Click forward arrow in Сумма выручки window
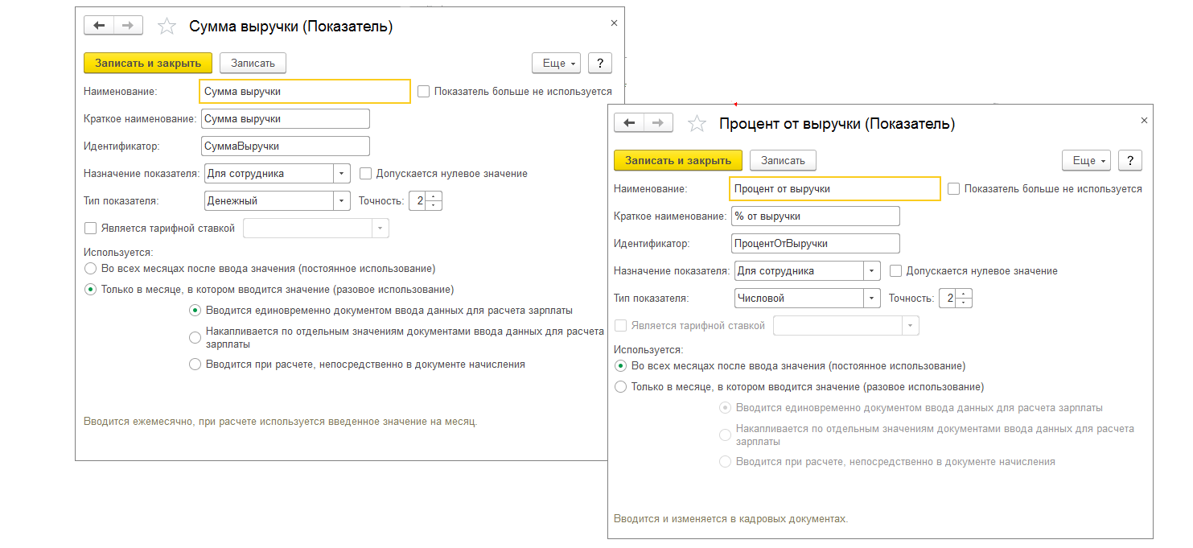 128,26
